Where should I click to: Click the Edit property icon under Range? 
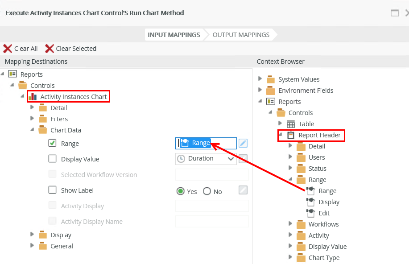(x=311, y=213)
